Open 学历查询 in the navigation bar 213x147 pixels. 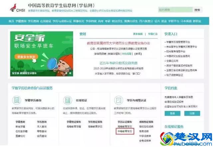pyautogui.click(x=33, y=21)
